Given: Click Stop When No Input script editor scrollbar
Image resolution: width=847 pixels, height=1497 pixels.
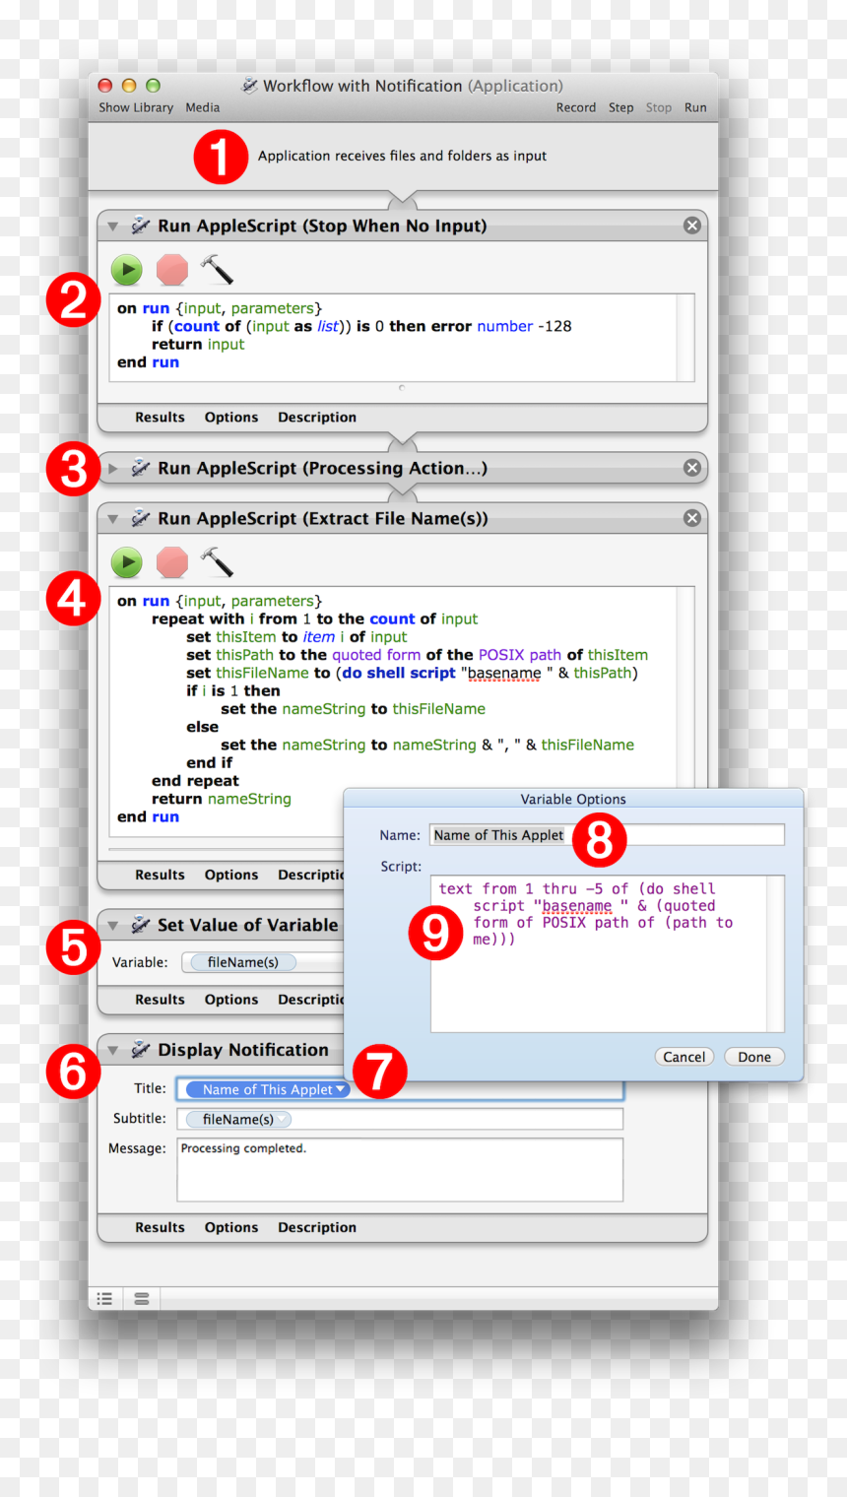Looking at the screenshot, I should (x=685, y=337).
